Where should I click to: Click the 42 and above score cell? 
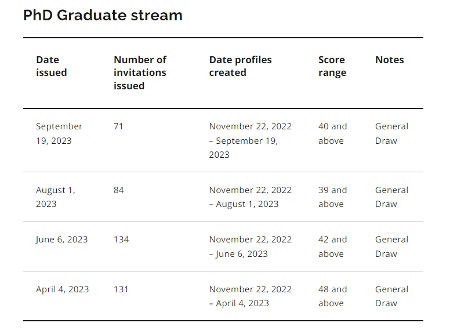(x=332, y=247)
